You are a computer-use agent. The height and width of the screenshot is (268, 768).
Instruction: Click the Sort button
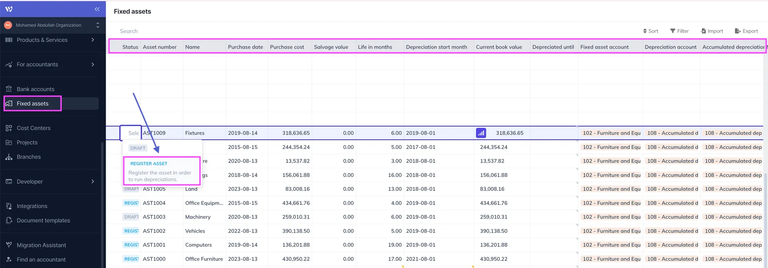coord(650,31)
